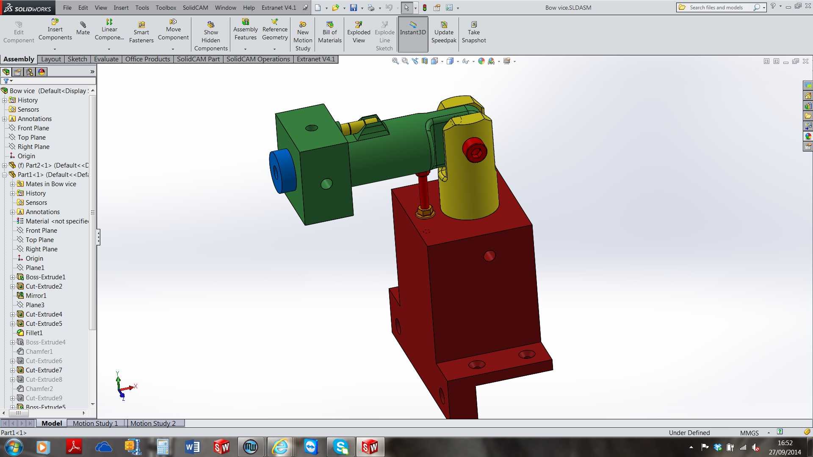Viewport: 813px width, 457px height.
Task: Switch to Motion Study 1 tab
Action: [95, 423]
